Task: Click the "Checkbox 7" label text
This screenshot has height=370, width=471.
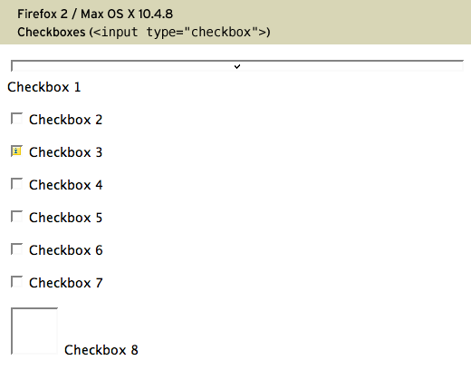Action: (66, 283)
